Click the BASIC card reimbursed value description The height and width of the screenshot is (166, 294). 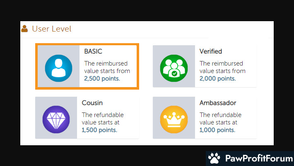tap(107, 67)
